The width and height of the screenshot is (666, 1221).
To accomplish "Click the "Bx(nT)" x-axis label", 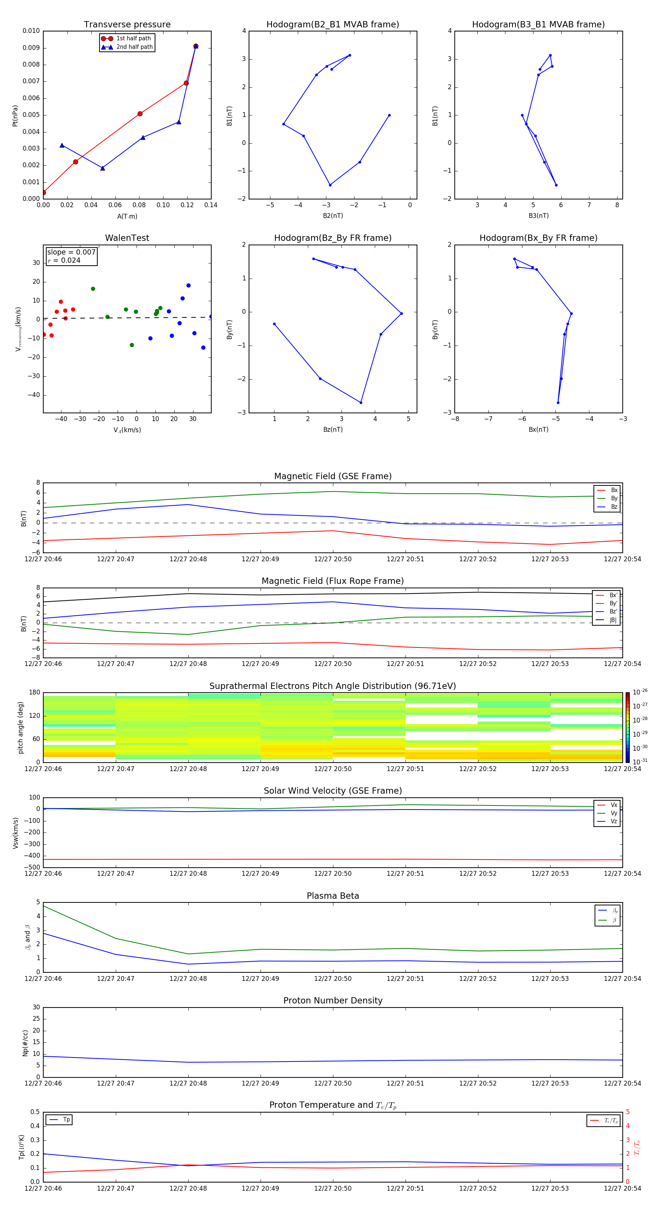I will 538,430.
